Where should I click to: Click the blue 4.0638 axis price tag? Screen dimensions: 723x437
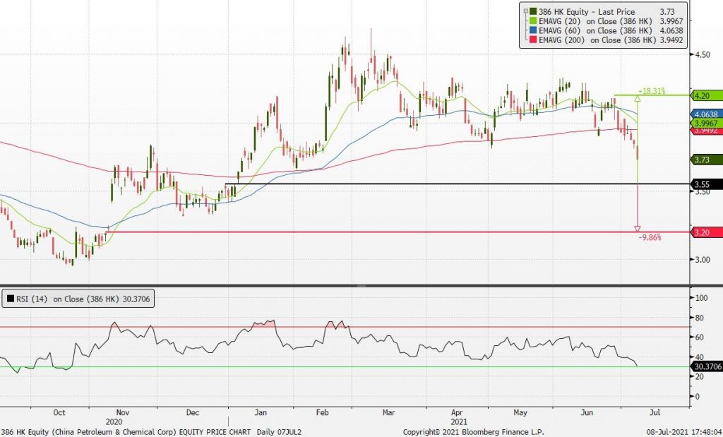coord(707,114)
